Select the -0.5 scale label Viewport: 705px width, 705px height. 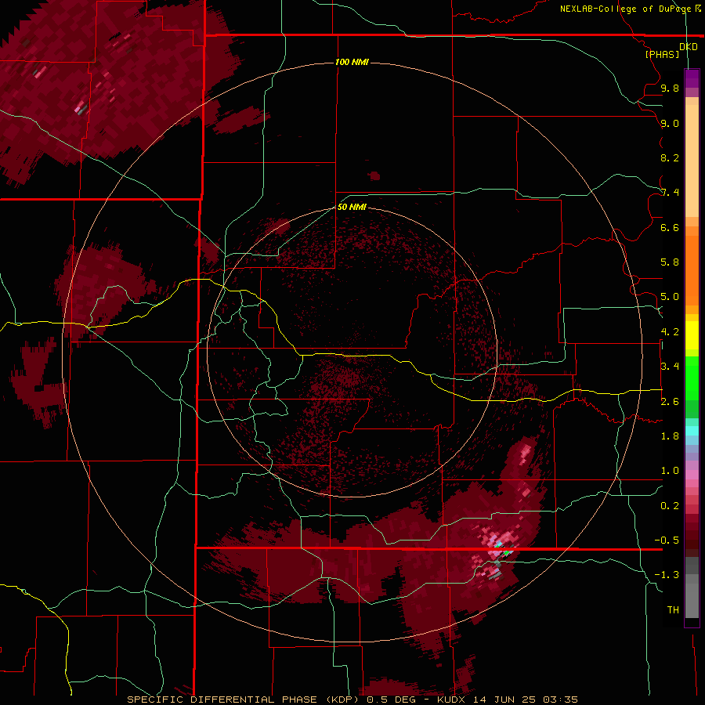(x=667, y=540)
